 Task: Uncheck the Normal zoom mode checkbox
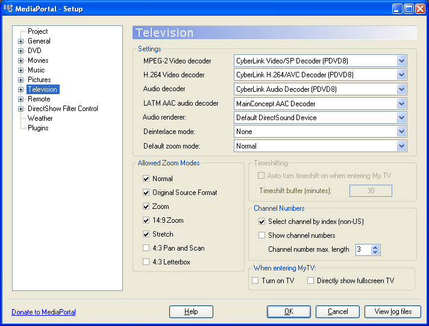[x=146, y=179]
